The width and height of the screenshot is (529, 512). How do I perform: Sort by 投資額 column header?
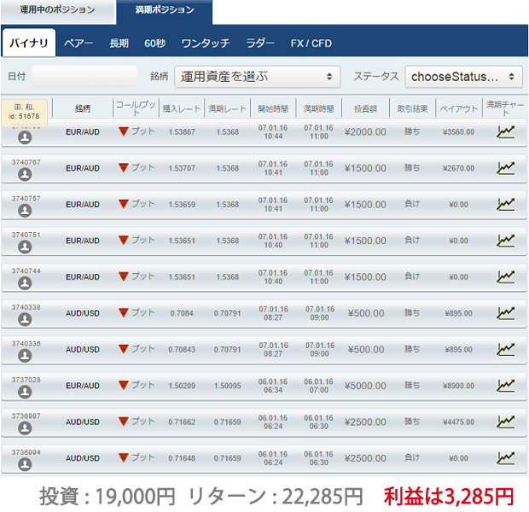click(x=365, y=108)
